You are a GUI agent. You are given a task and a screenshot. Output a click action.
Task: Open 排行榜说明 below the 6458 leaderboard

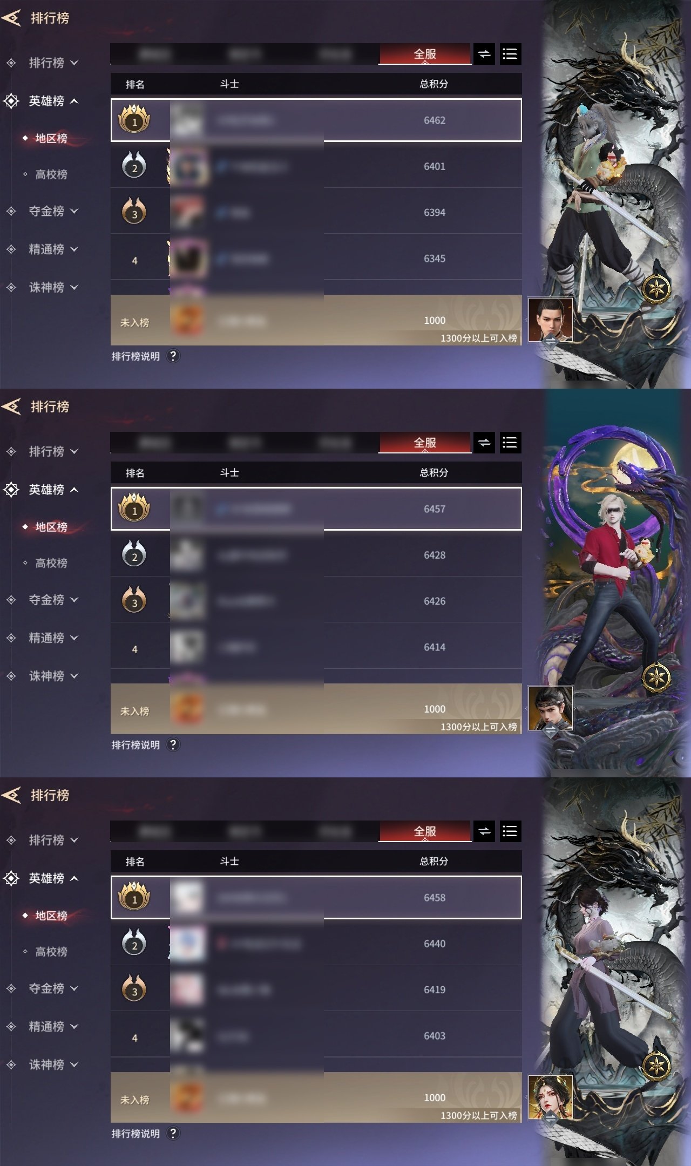136,1134
